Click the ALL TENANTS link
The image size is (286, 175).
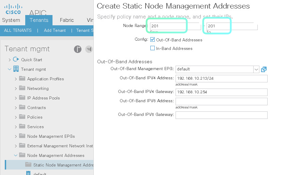(x=18, y=30)
